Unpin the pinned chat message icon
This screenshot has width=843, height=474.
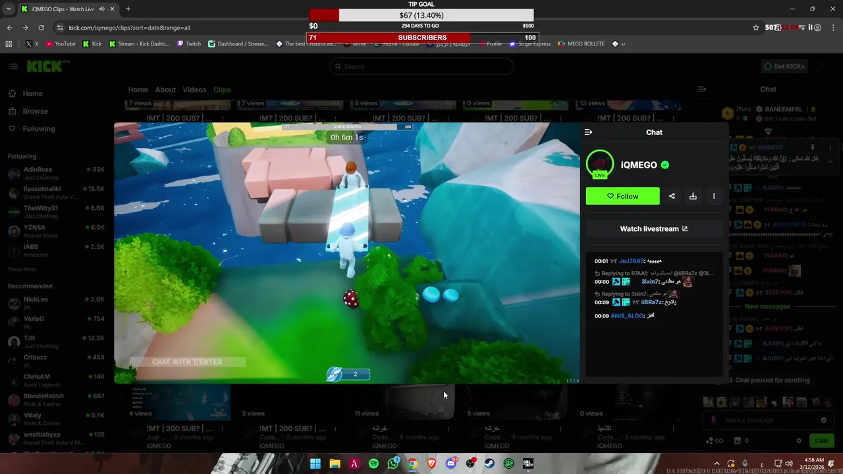coord(813,148)
